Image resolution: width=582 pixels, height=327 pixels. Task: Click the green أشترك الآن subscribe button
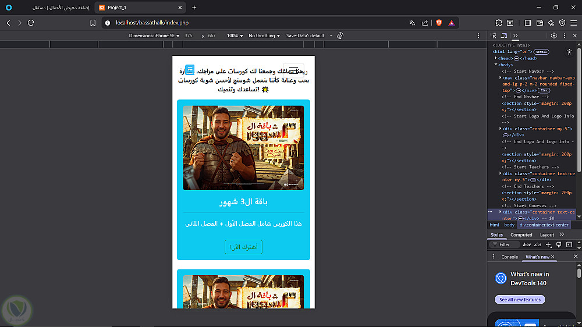[243, 247]
